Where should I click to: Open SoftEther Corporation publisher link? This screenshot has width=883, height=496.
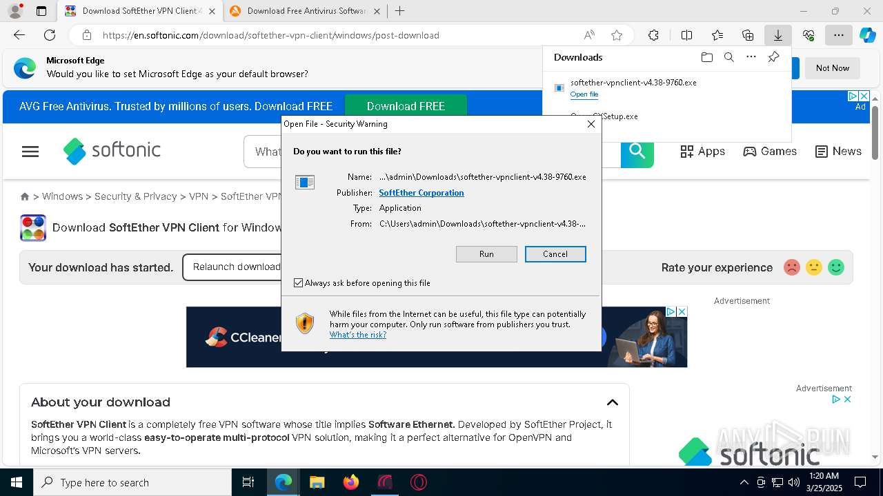tap(421, 193)
